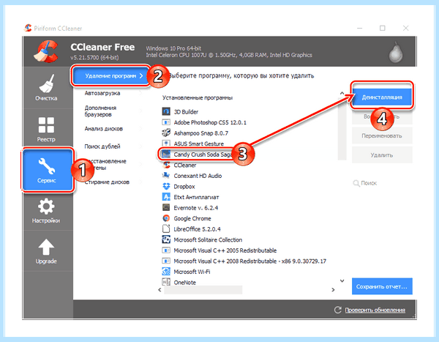439x342 pixels.
Task: Open the Автозагрузка startup tab
Action: click(x=102, y=93)
